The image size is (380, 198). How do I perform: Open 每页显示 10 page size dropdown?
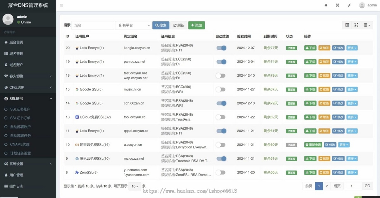[135, 186]
